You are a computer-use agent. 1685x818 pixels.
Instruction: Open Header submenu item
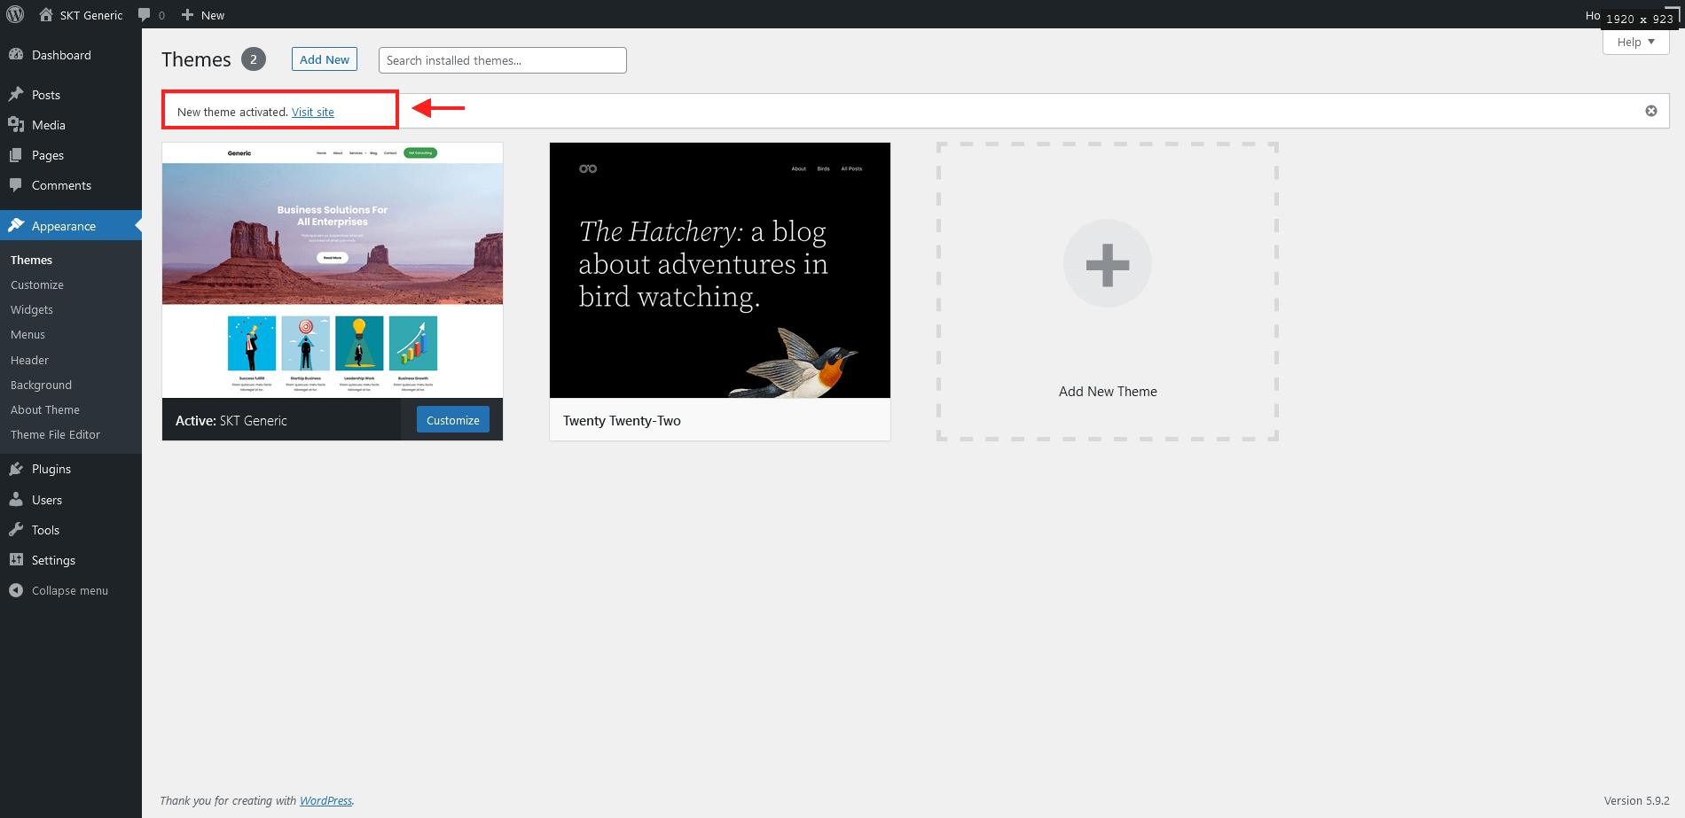29,360
